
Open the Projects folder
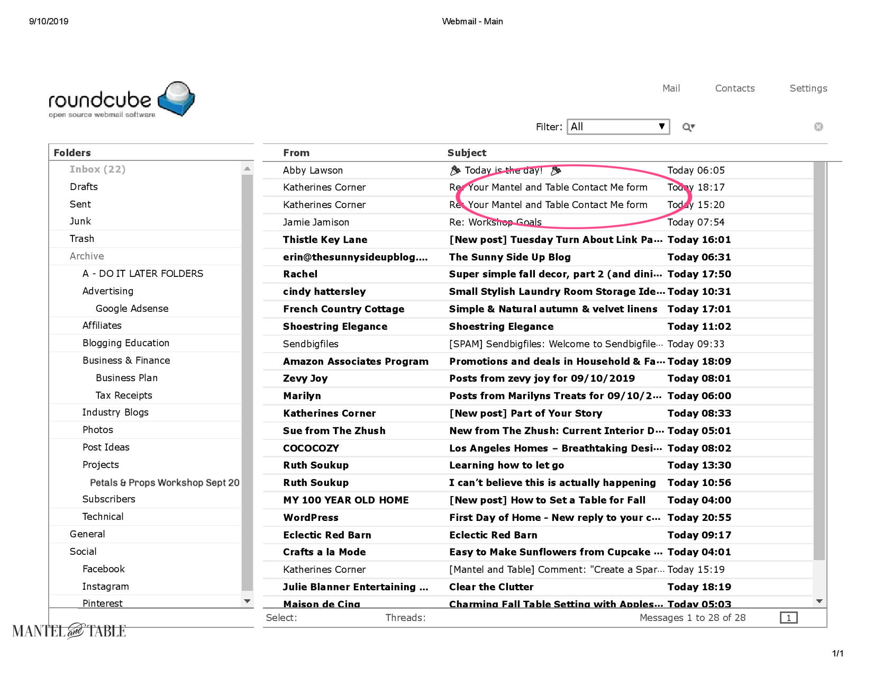coord(101,465)
